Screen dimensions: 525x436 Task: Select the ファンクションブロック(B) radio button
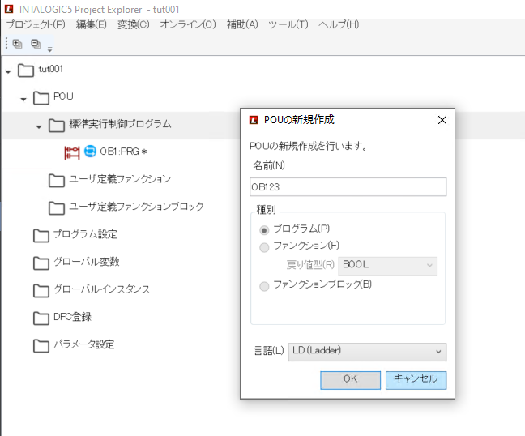(264, 285)
